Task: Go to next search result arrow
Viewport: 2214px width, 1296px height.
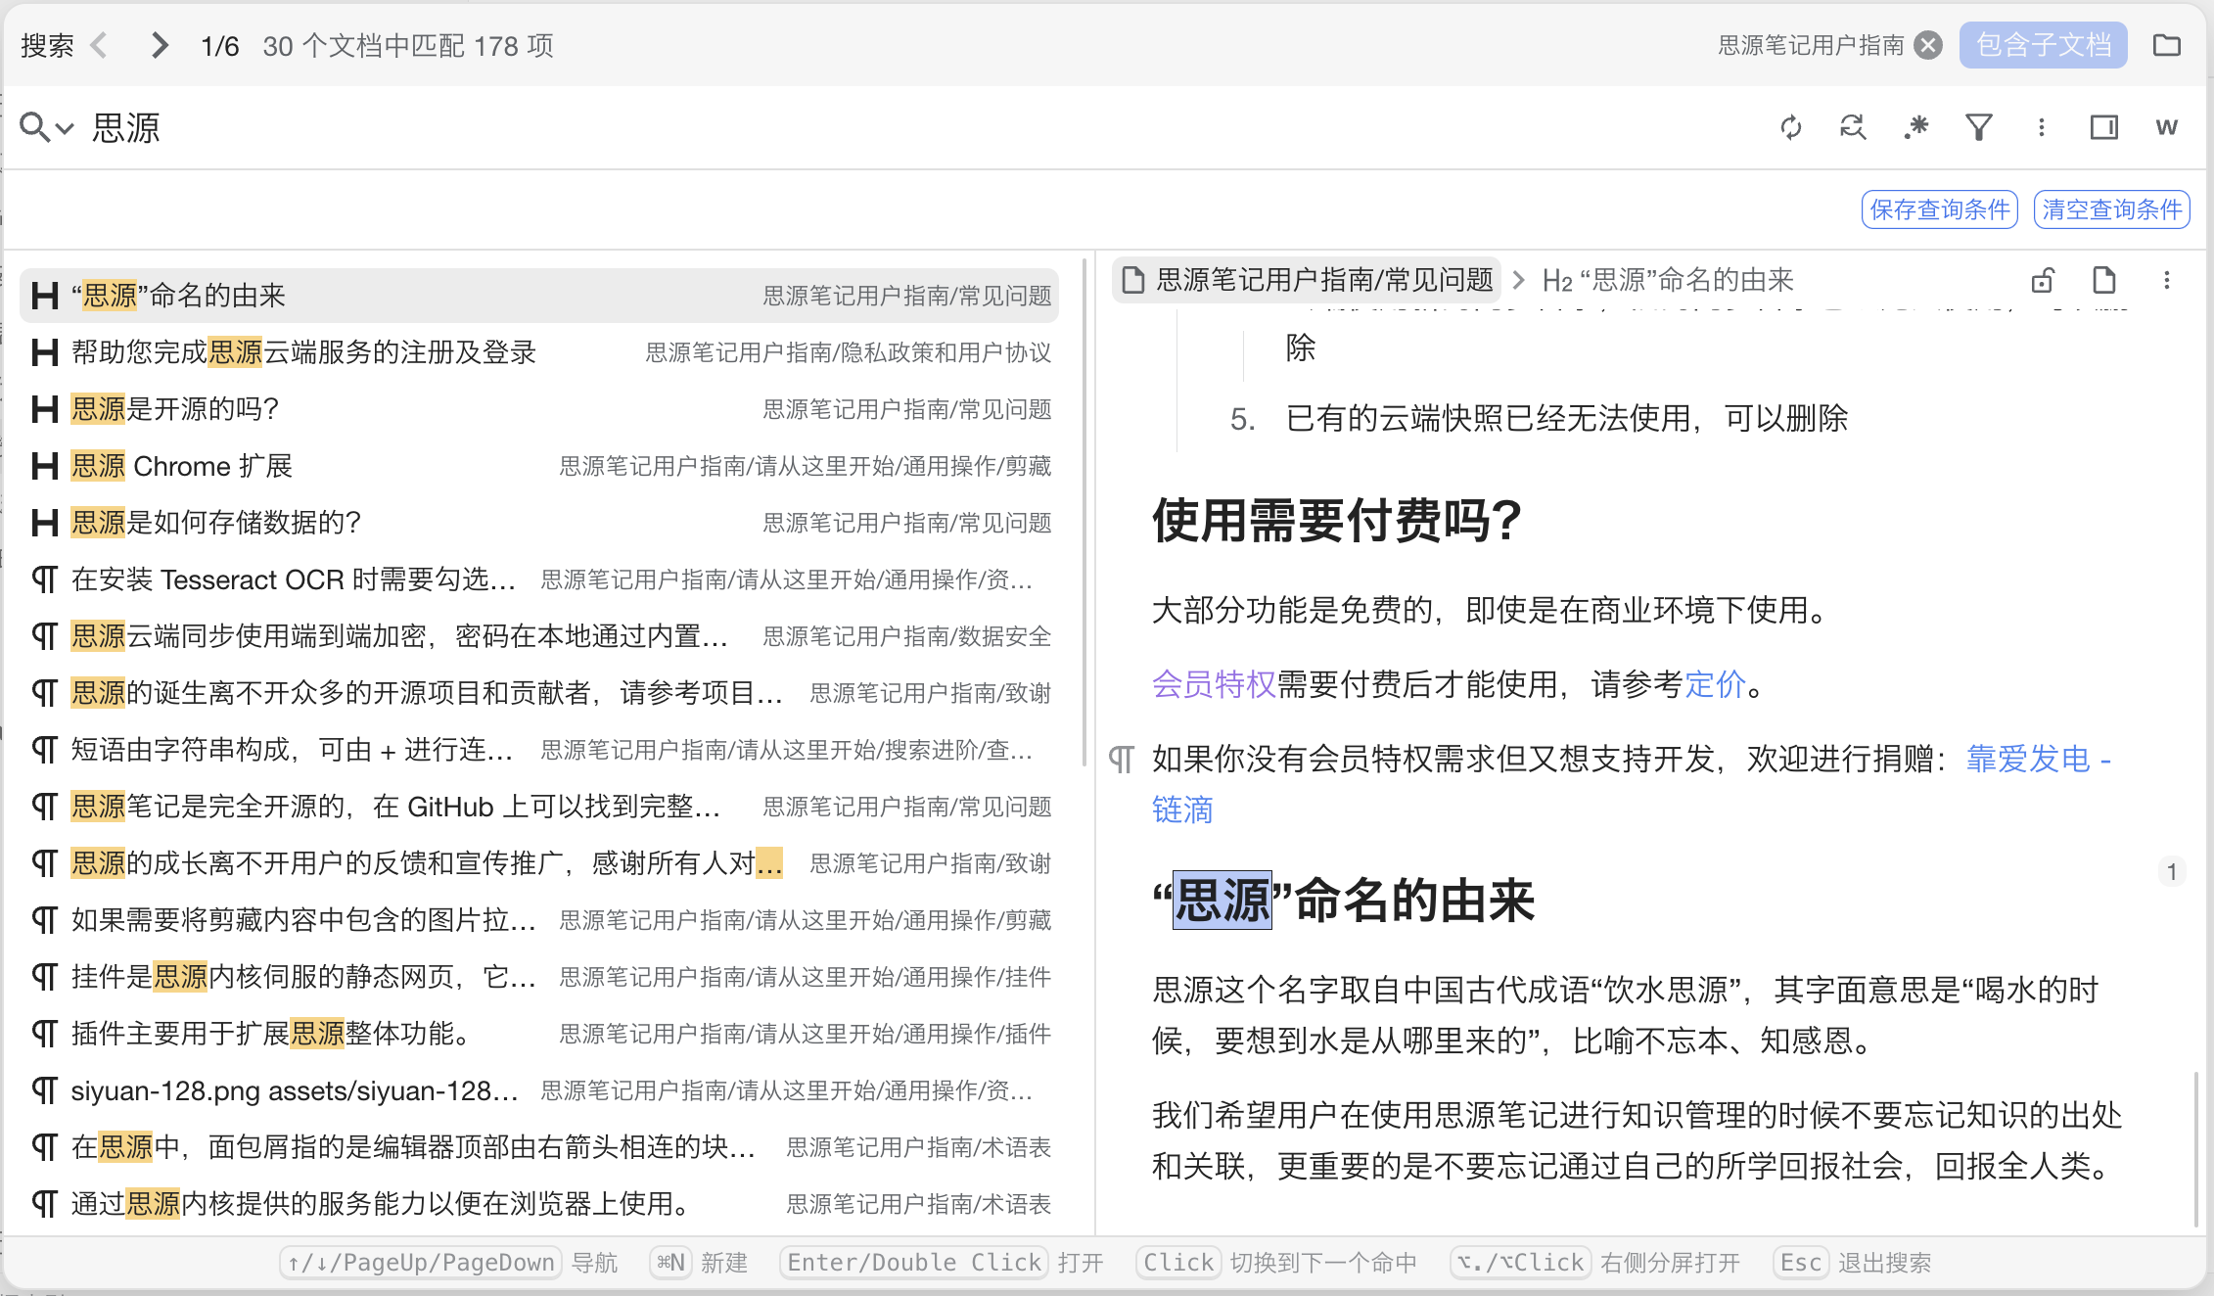Action: click(160, 45)
